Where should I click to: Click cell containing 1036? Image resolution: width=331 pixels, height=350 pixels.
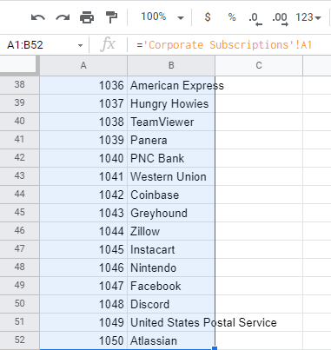pos(83,85)
